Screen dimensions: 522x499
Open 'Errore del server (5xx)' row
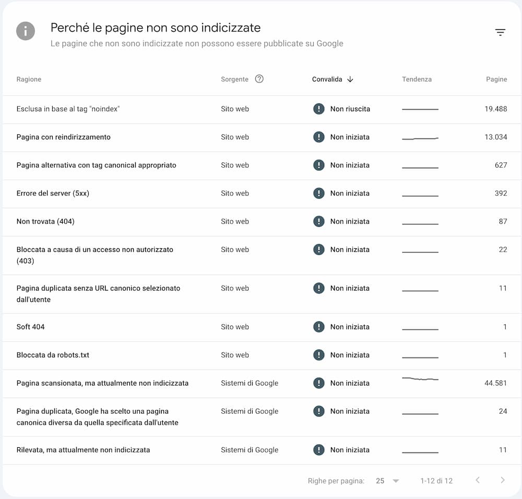261,194
